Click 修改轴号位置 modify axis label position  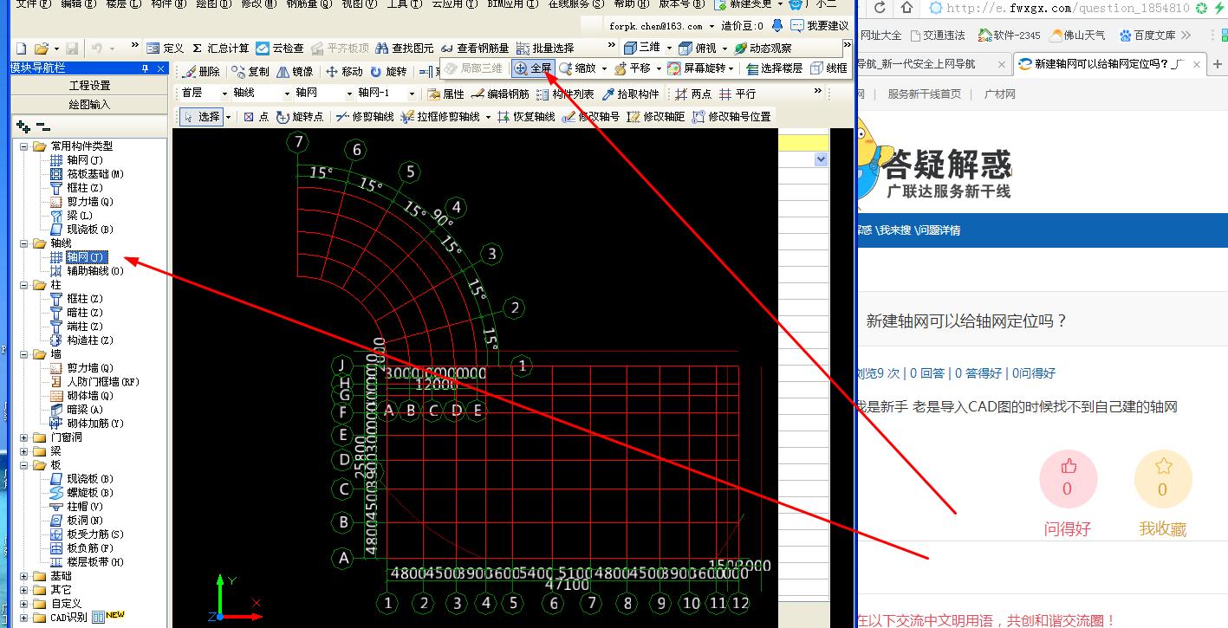point(731,117)
